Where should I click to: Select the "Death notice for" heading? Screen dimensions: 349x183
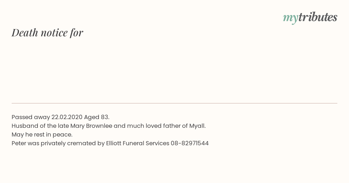47,33
